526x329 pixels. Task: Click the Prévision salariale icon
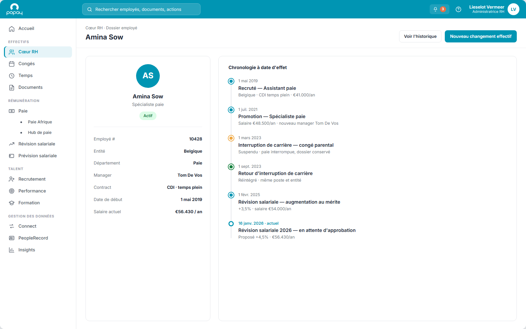(12, 156)
